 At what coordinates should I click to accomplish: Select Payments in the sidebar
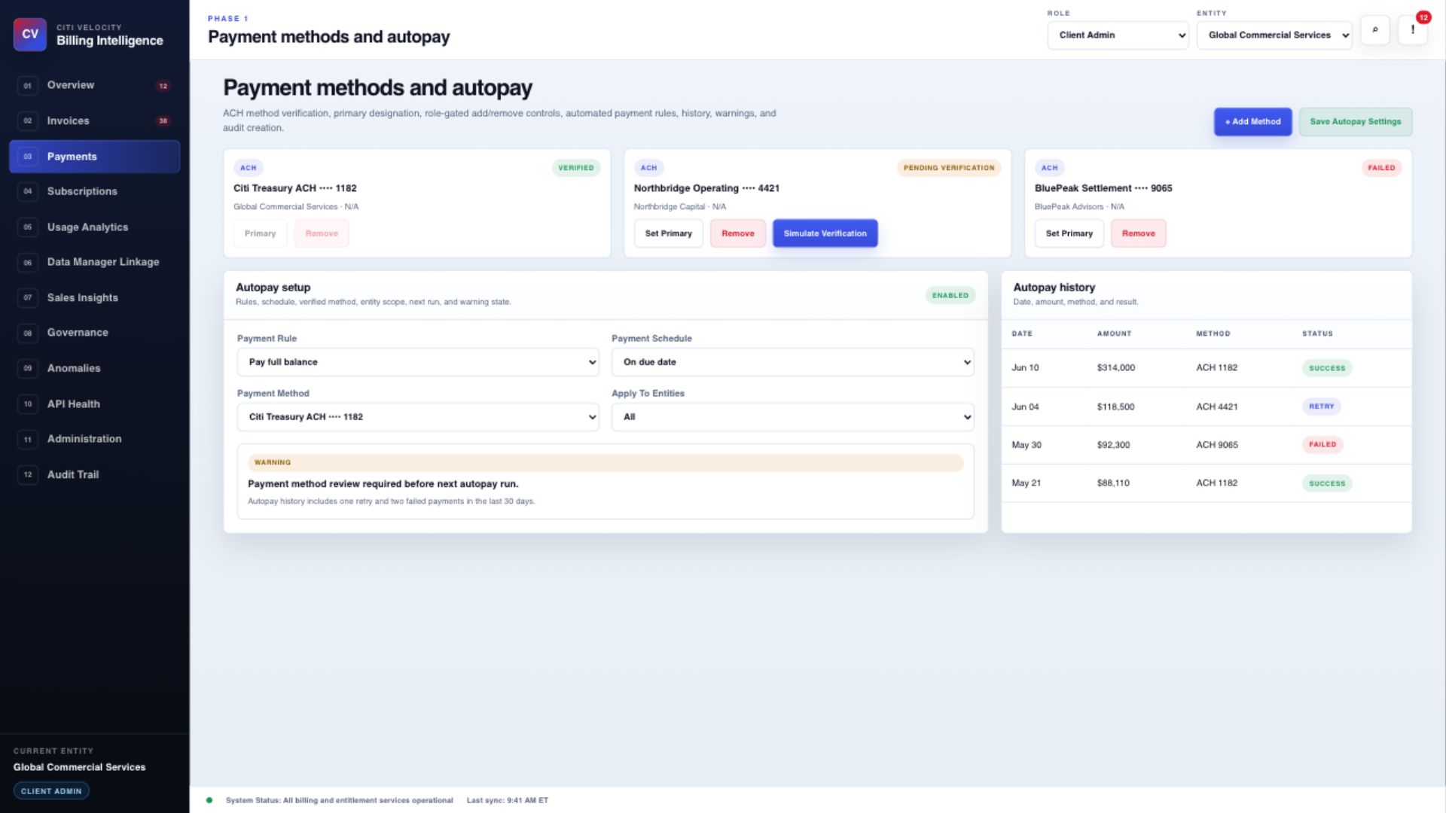point(94,157)
